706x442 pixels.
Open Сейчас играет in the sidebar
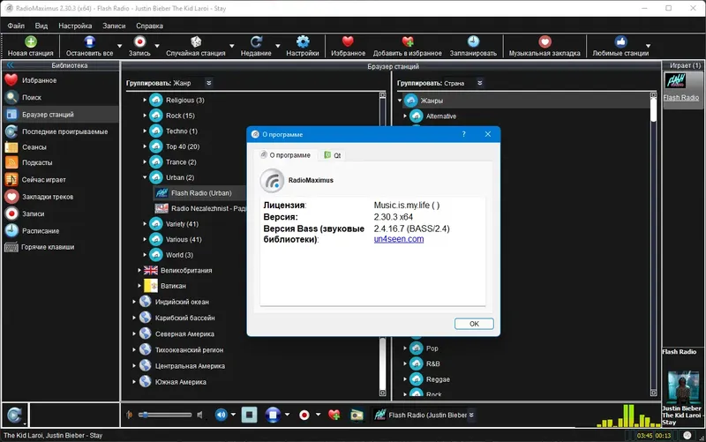pyautogui.click(x=61, y=180)
